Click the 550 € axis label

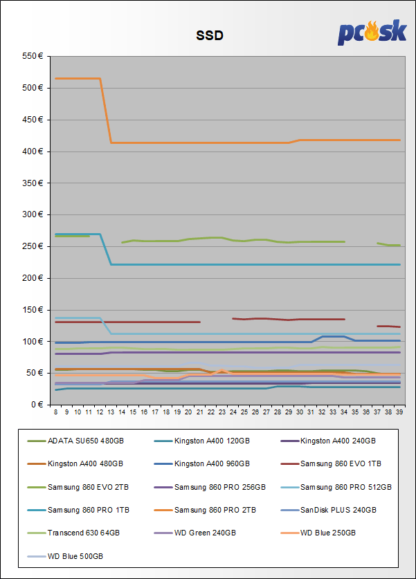(x=33, y=56)
